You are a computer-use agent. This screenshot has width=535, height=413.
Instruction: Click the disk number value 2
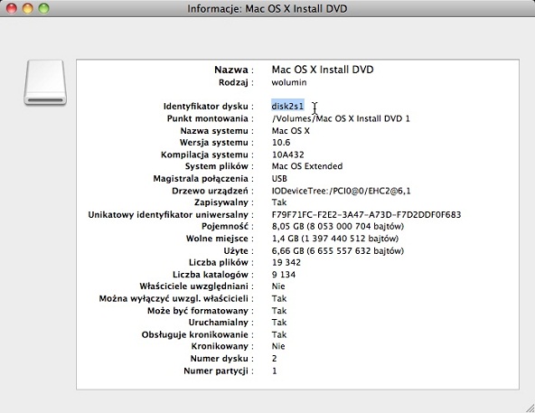tap(275, 359)
